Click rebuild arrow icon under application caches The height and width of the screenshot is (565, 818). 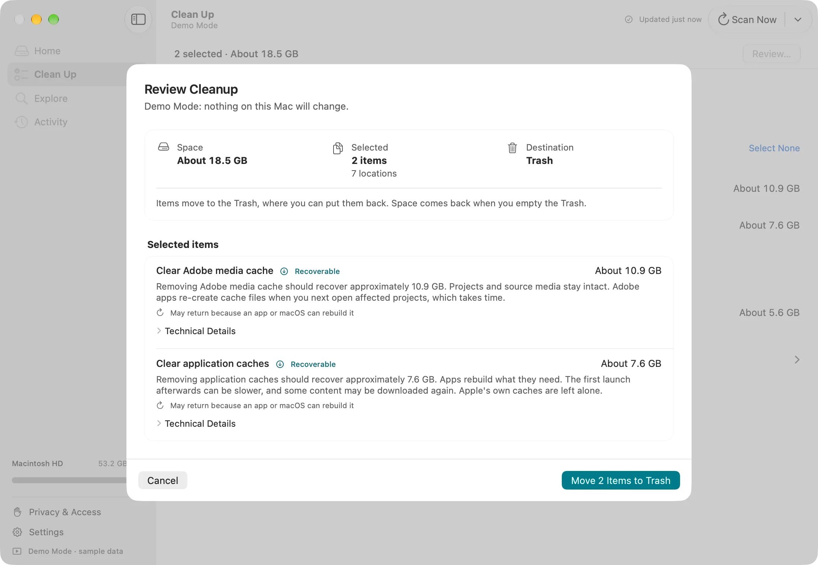point(160,405)
